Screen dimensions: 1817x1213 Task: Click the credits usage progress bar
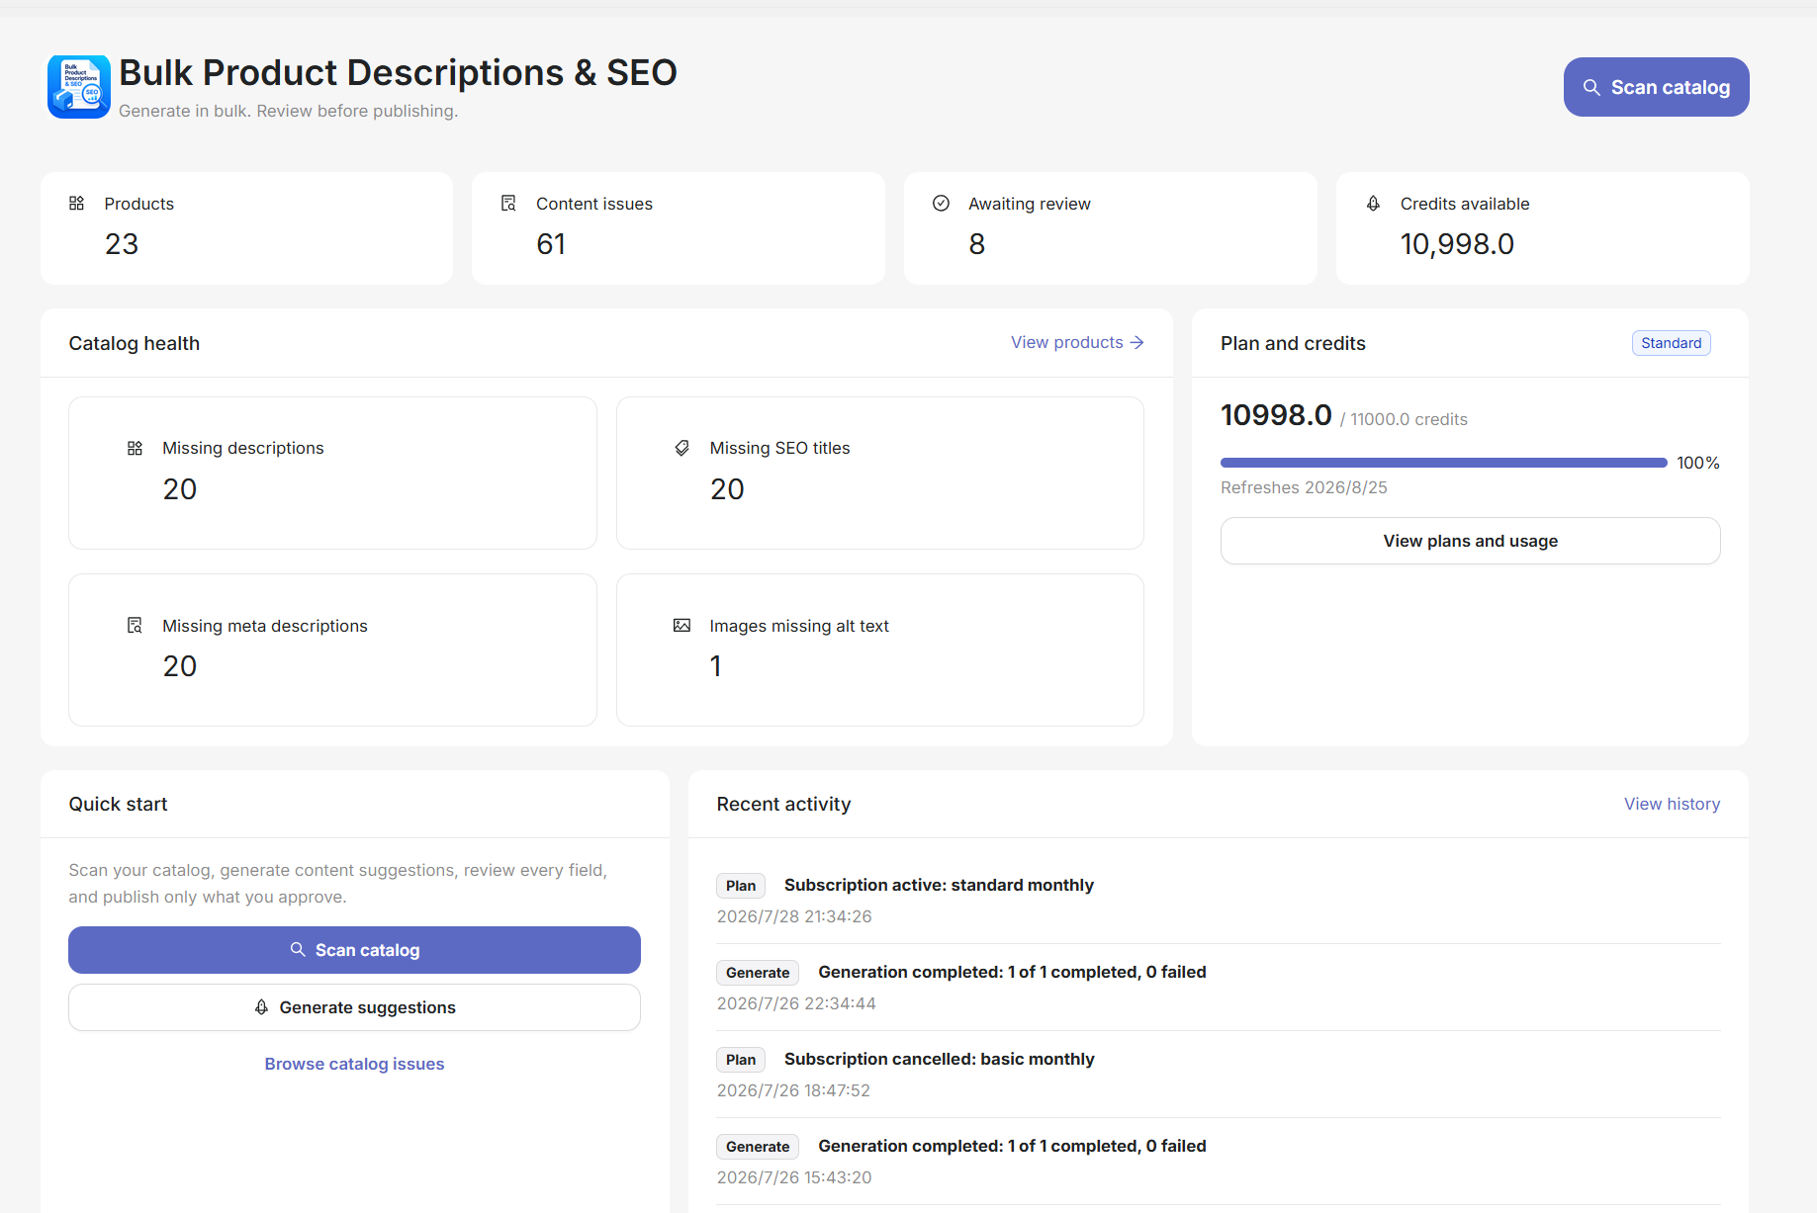coord(1443,463)
